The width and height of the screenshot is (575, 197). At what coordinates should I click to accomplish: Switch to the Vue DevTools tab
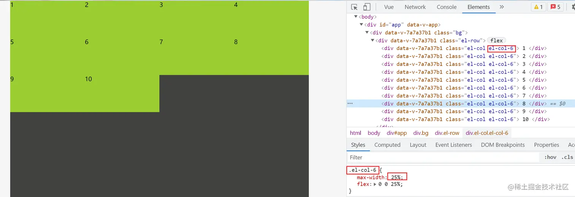pos(389,7)
